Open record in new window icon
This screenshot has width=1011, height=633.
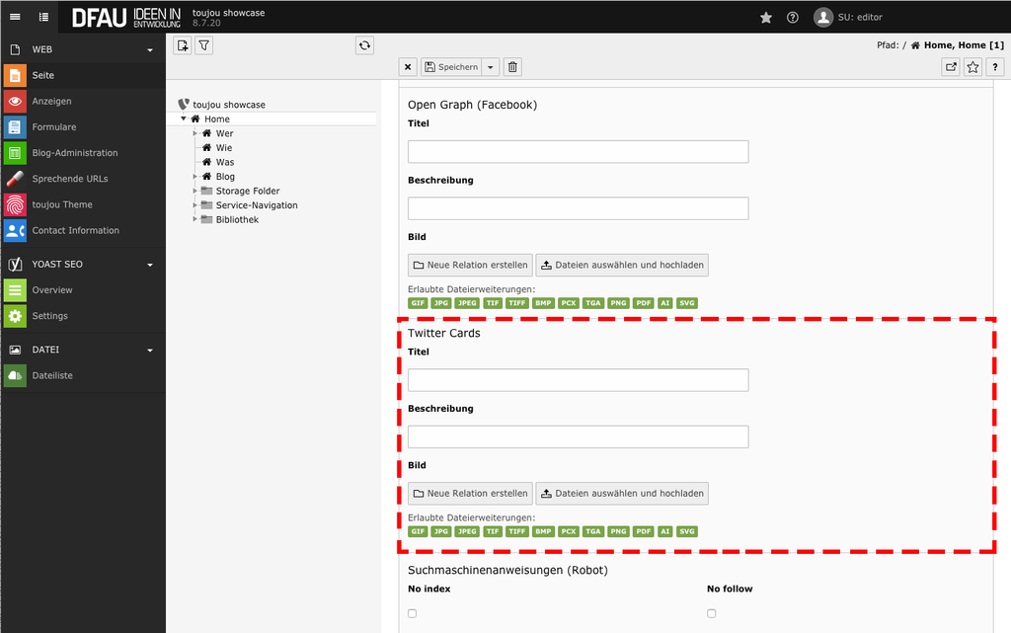coord(951,67)
